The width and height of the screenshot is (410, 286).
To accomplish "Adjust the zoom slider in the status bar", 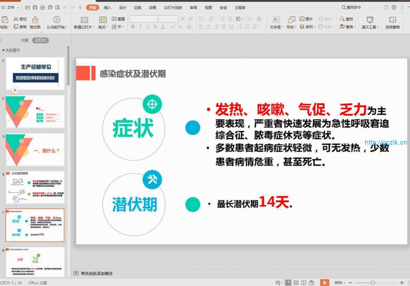I will (373, 282).
